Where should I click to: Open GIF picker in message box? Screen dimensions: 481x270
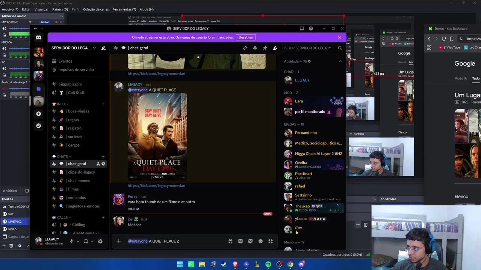point(240,241)
